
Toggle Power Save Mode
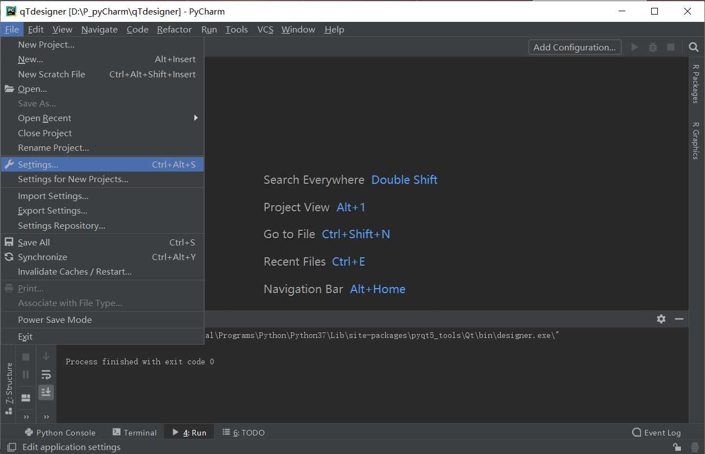102,319
